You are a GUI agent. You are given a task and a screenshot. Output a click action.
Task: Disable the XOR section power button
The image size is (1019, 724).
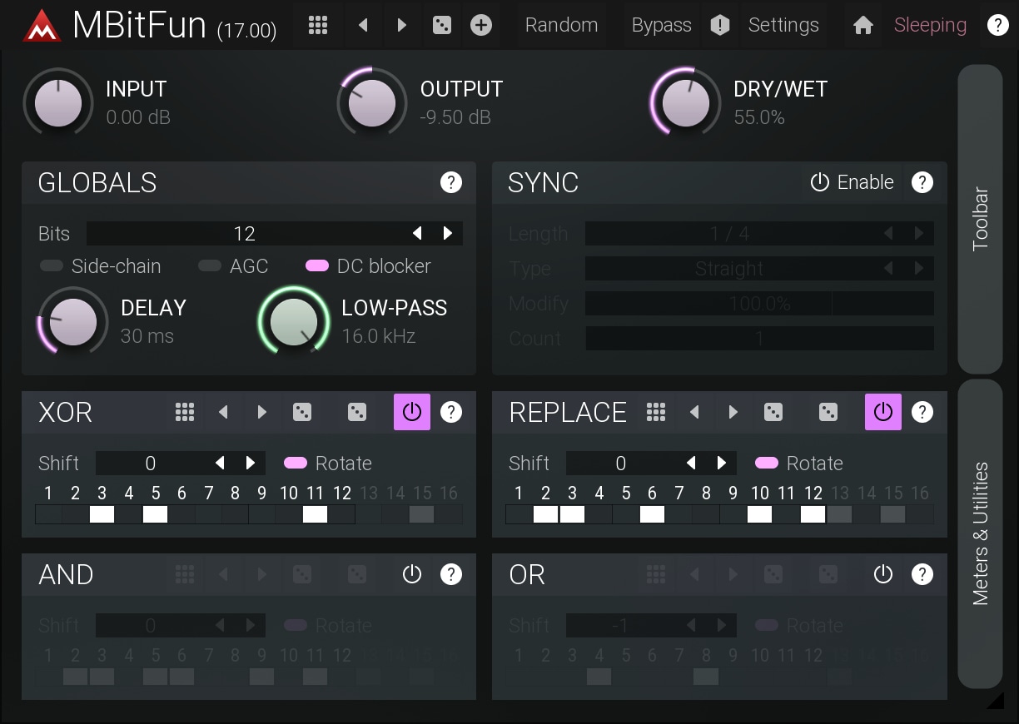[x=412, y=412]
